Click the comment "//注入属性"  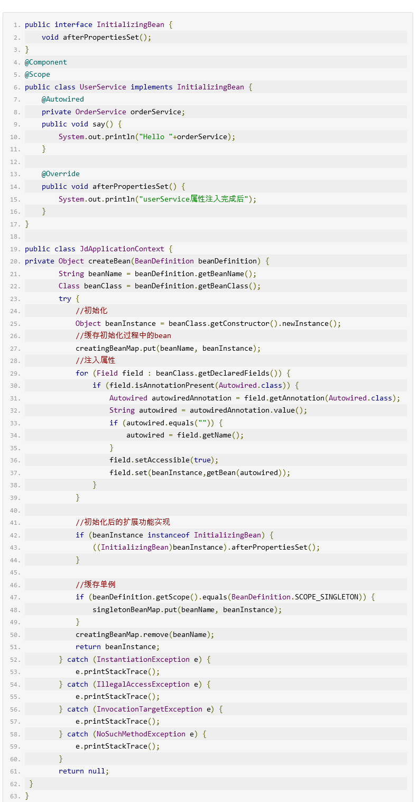(96, 360)
